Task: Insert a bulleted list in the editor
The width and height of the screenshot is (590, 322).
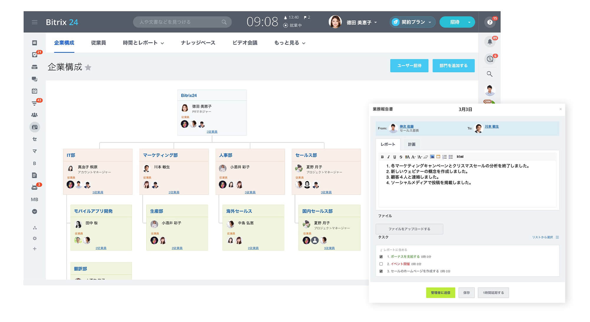Action: [451, 157]
